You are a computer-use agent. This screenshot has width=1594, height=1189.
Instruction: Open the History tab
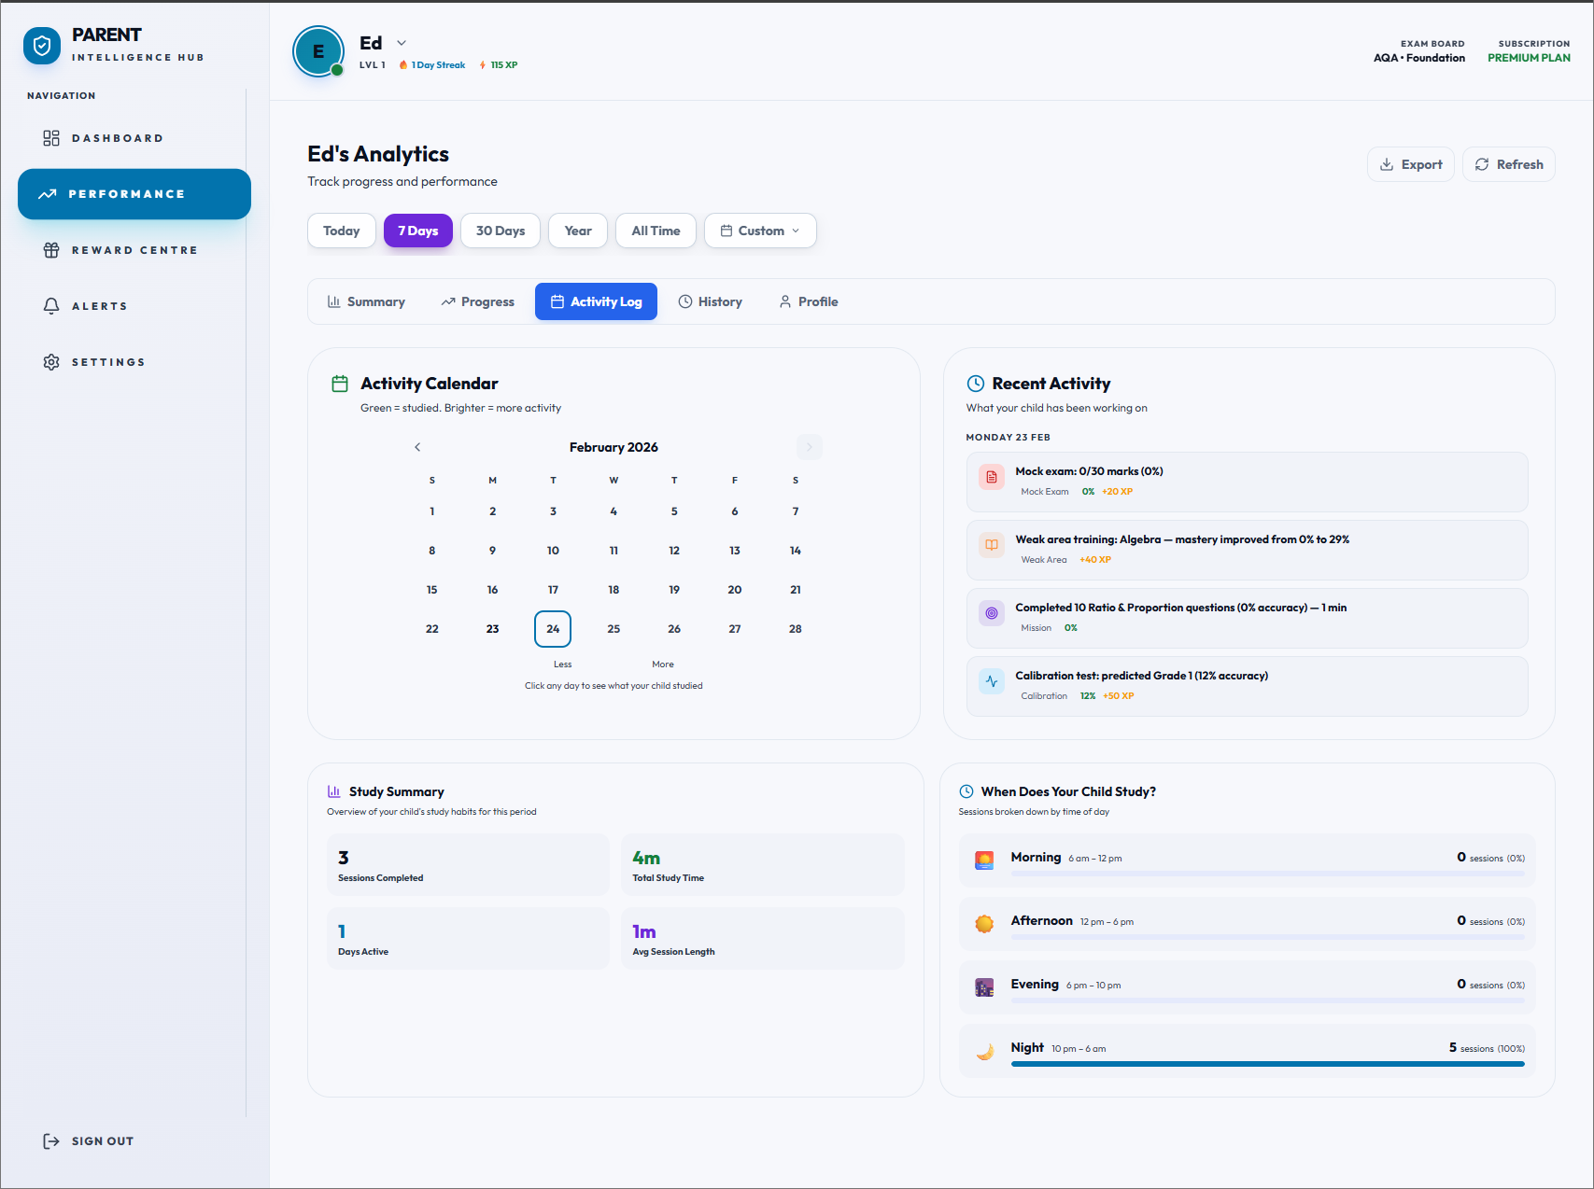(710, 301)
